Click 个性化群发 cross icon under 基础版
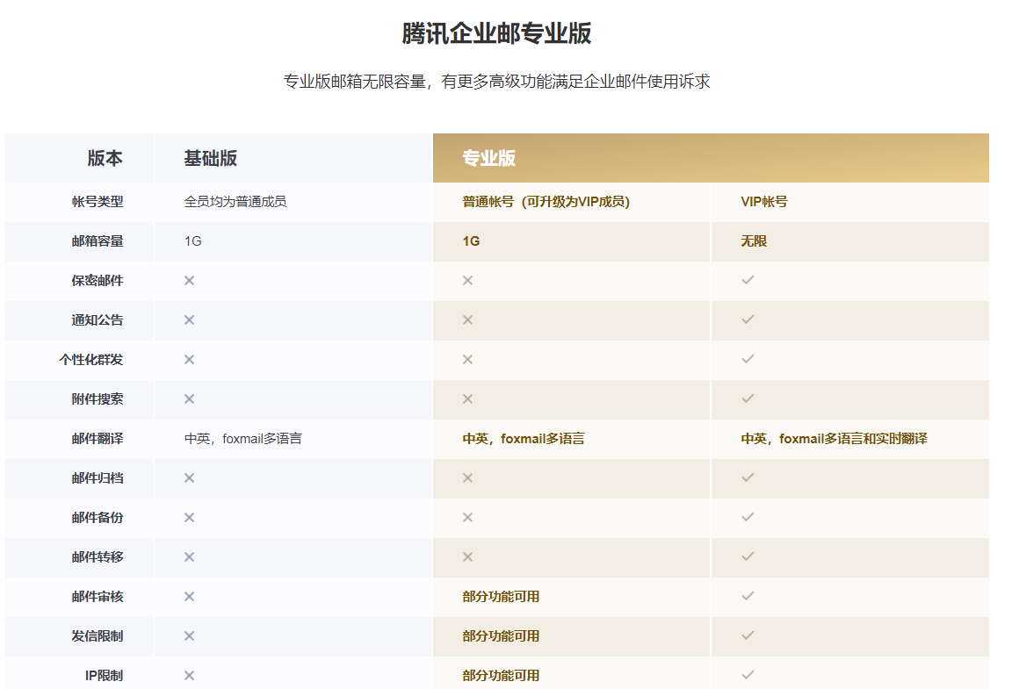The image size is (1019, 689). [x=189, y=360]
